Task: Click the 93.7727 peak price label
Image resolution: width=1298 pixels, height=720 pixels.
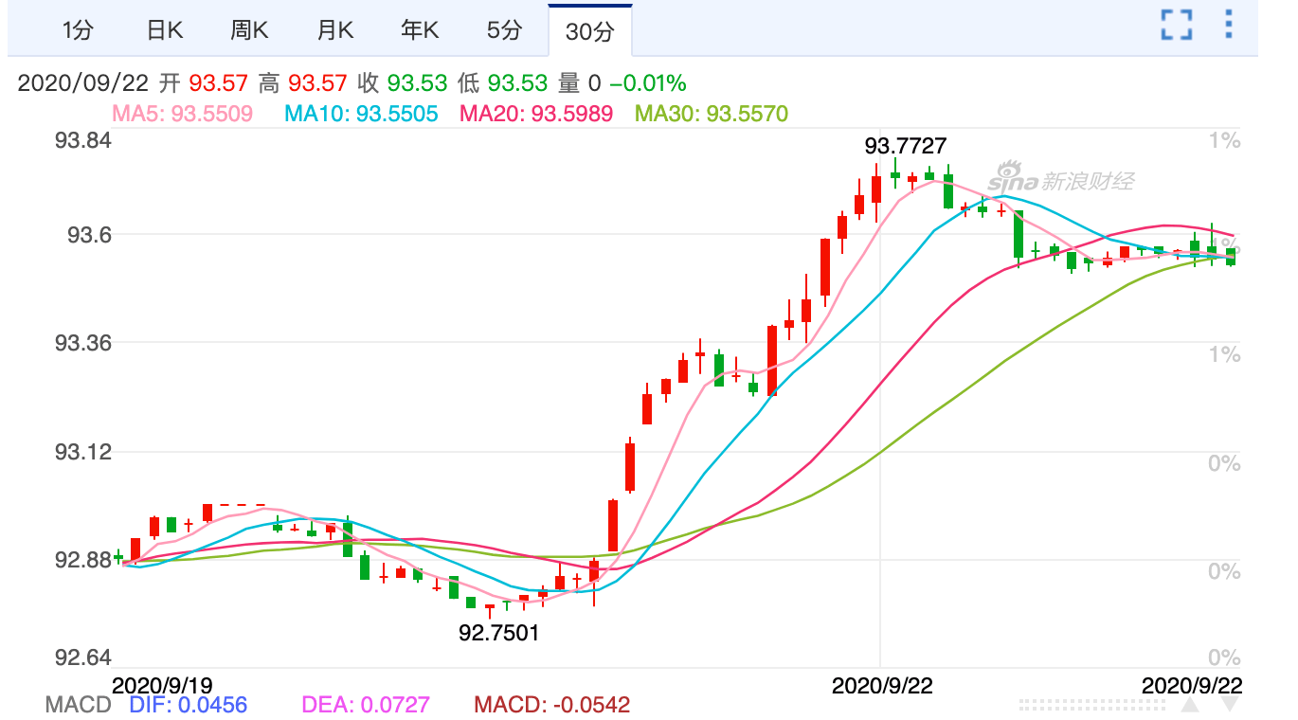Action: point(906,146)
